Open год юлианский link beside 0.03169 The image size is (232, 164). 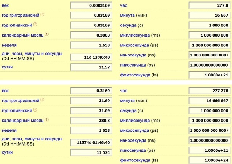(17, 25)
